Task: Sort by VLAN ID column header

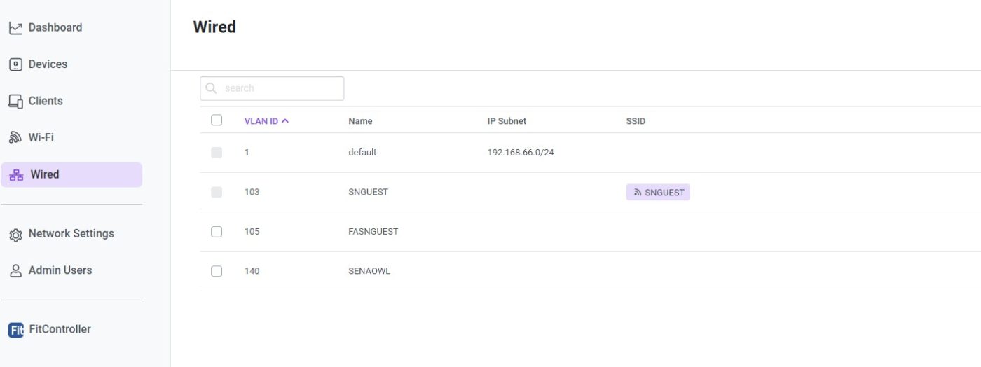Action: (261, 121)
